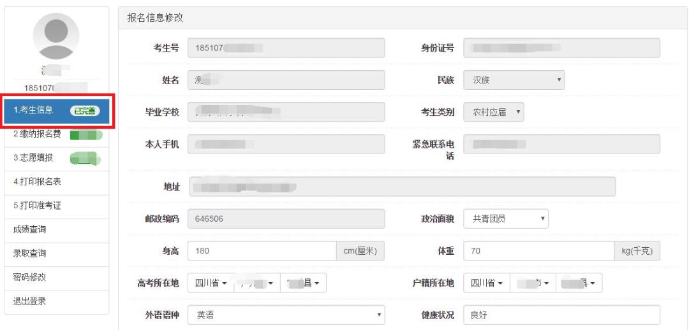The width and height of the screenshot is (689, 330).
Task: Open 考生类别 dropdown showing 农村应届
Action: click(x=493, y=112)
